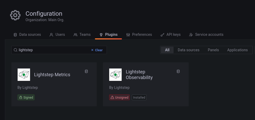Click the plug icon in Plugins tab
The width and height of the screenshot is (255, 120).
click(101, 35)
